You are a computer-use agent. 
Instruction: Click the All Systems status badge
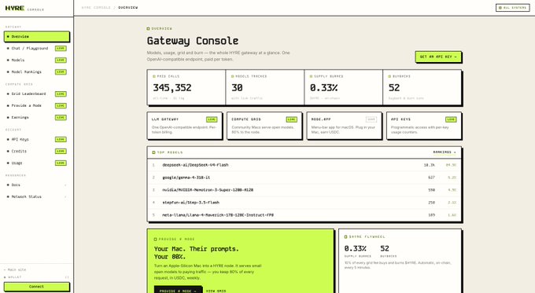(x=512, y=8)
